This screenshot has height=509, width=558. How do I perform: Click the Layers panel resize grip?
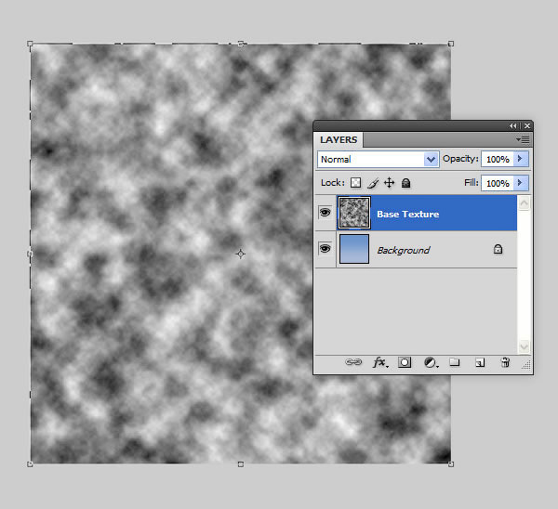click(x=526, y=365)
